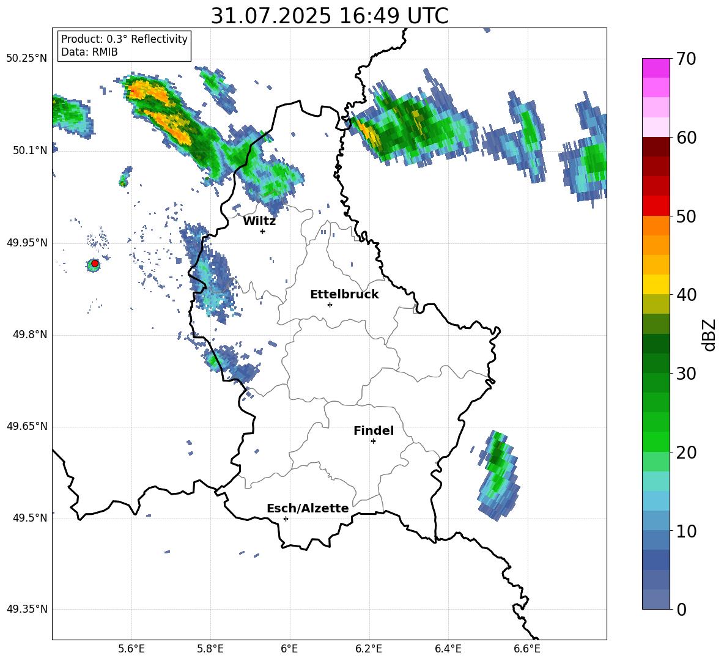Click the Wiltz city label
This screenshot has height=661, width=724.
pos(259,221)
